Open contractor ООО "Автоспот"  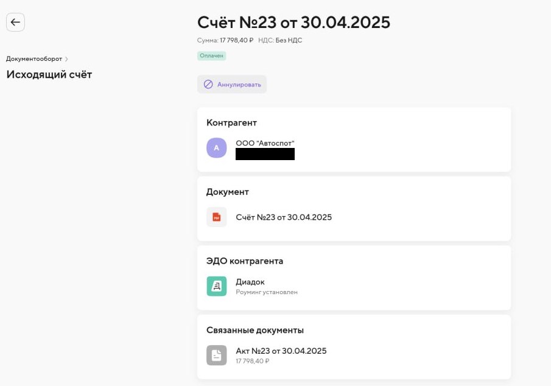point(265,143)
